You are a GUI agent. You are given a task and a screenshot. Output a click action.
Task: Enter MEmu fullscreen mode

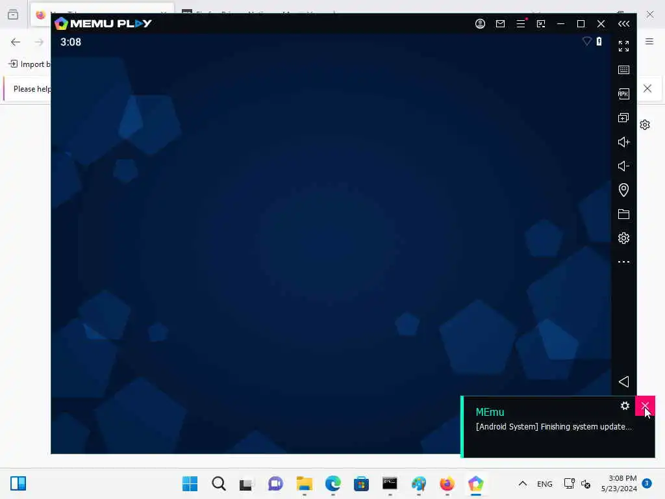[623, 46]
